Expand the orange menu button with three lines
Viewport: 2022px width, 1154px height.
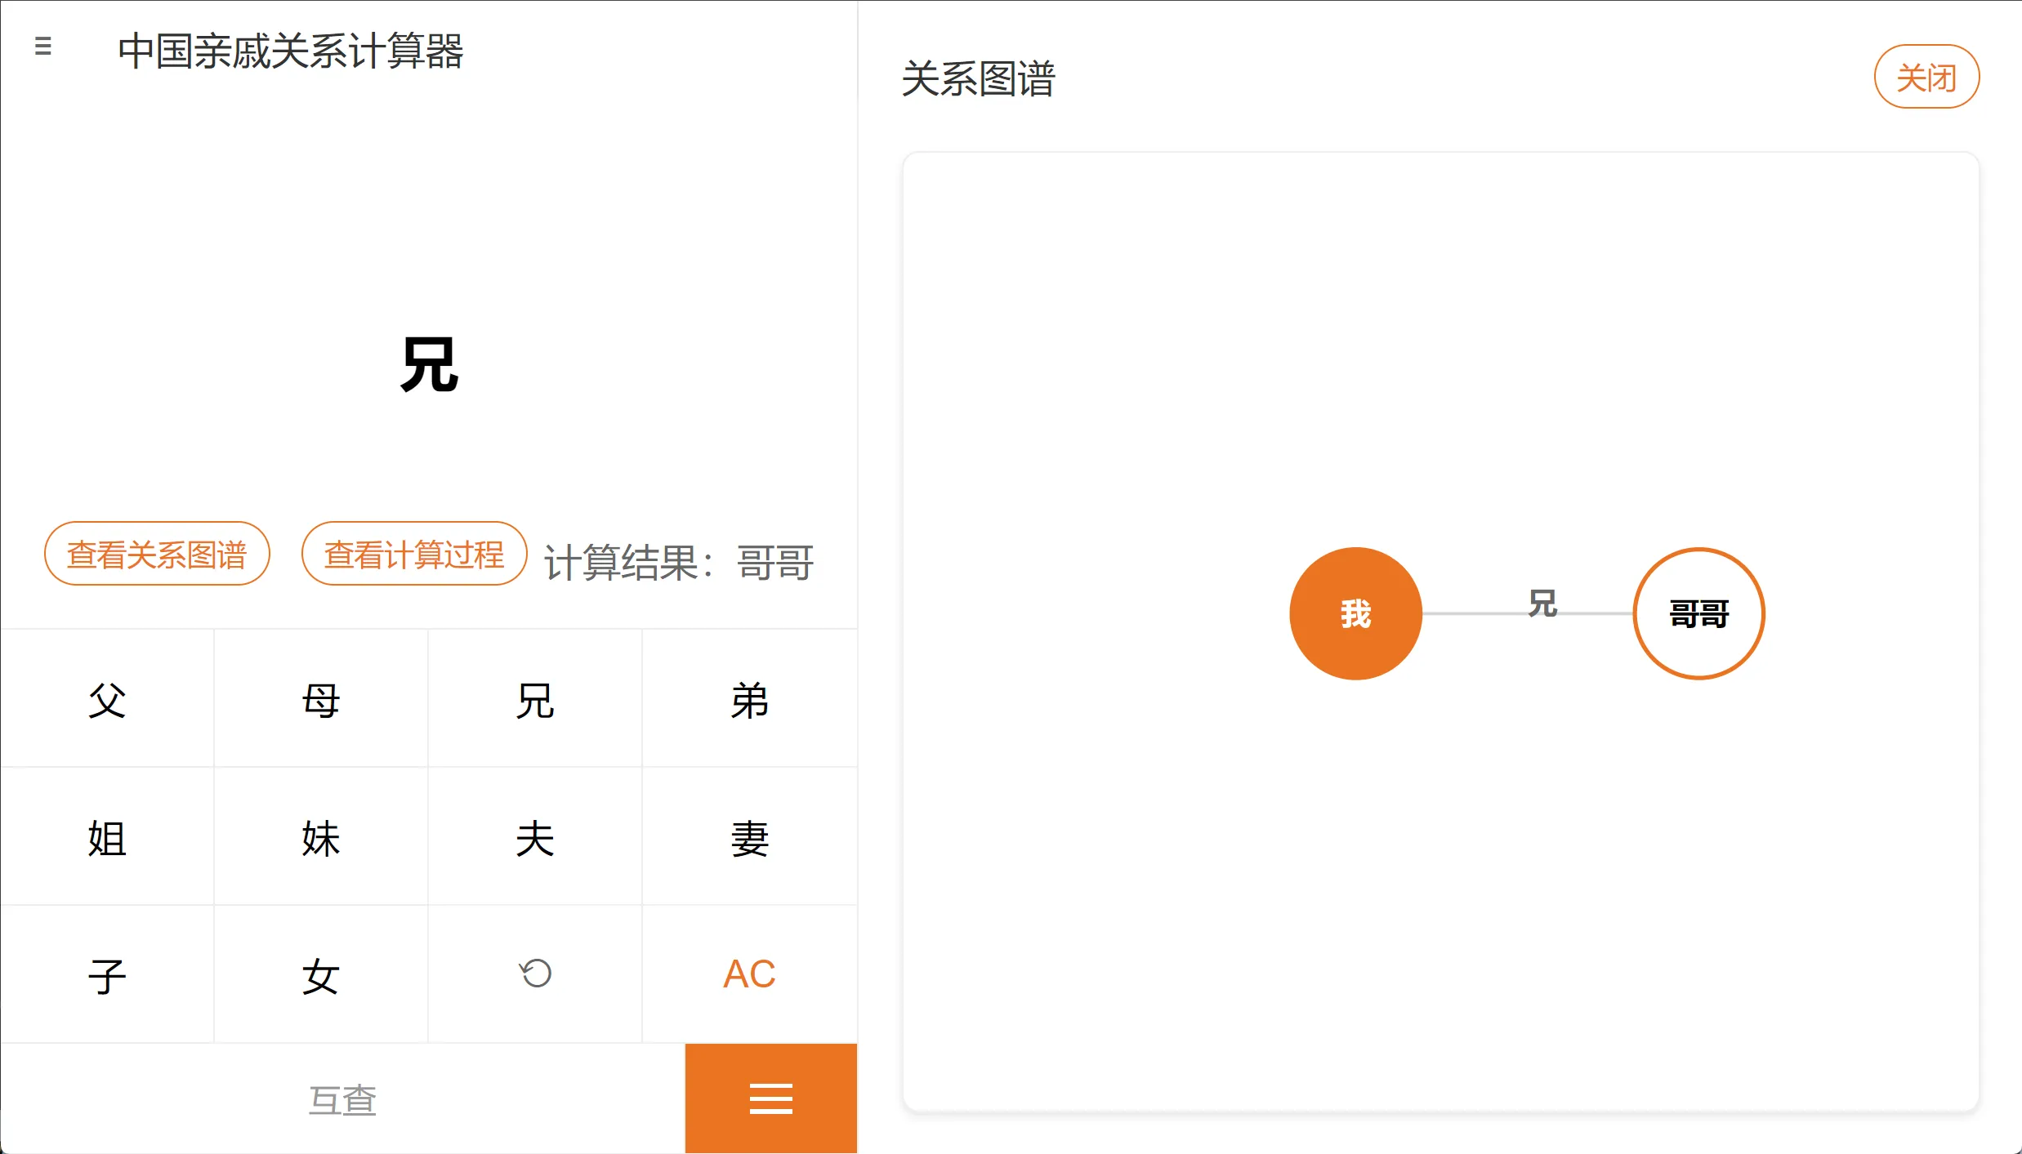coord(770,1098)
